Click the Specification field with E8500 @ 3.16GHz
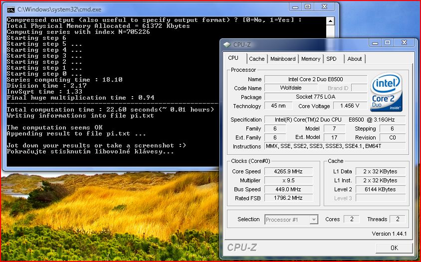 335,120
